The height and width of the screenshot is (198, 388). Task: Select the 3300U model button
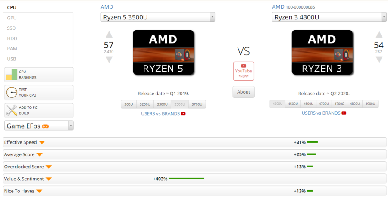163,104
